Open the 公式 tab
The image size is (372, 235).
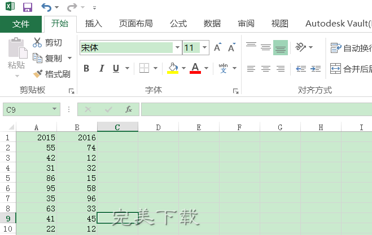pyautogui.click(x=178, y=24)
